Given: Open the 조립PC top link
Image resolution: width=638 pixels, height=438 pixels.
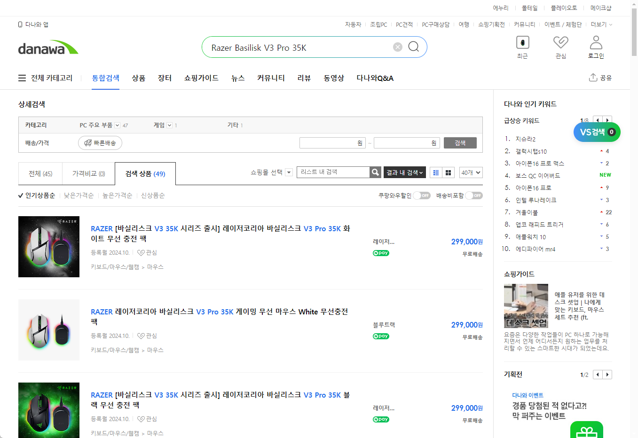Looking at the screenshot, I should coord(378,24).
